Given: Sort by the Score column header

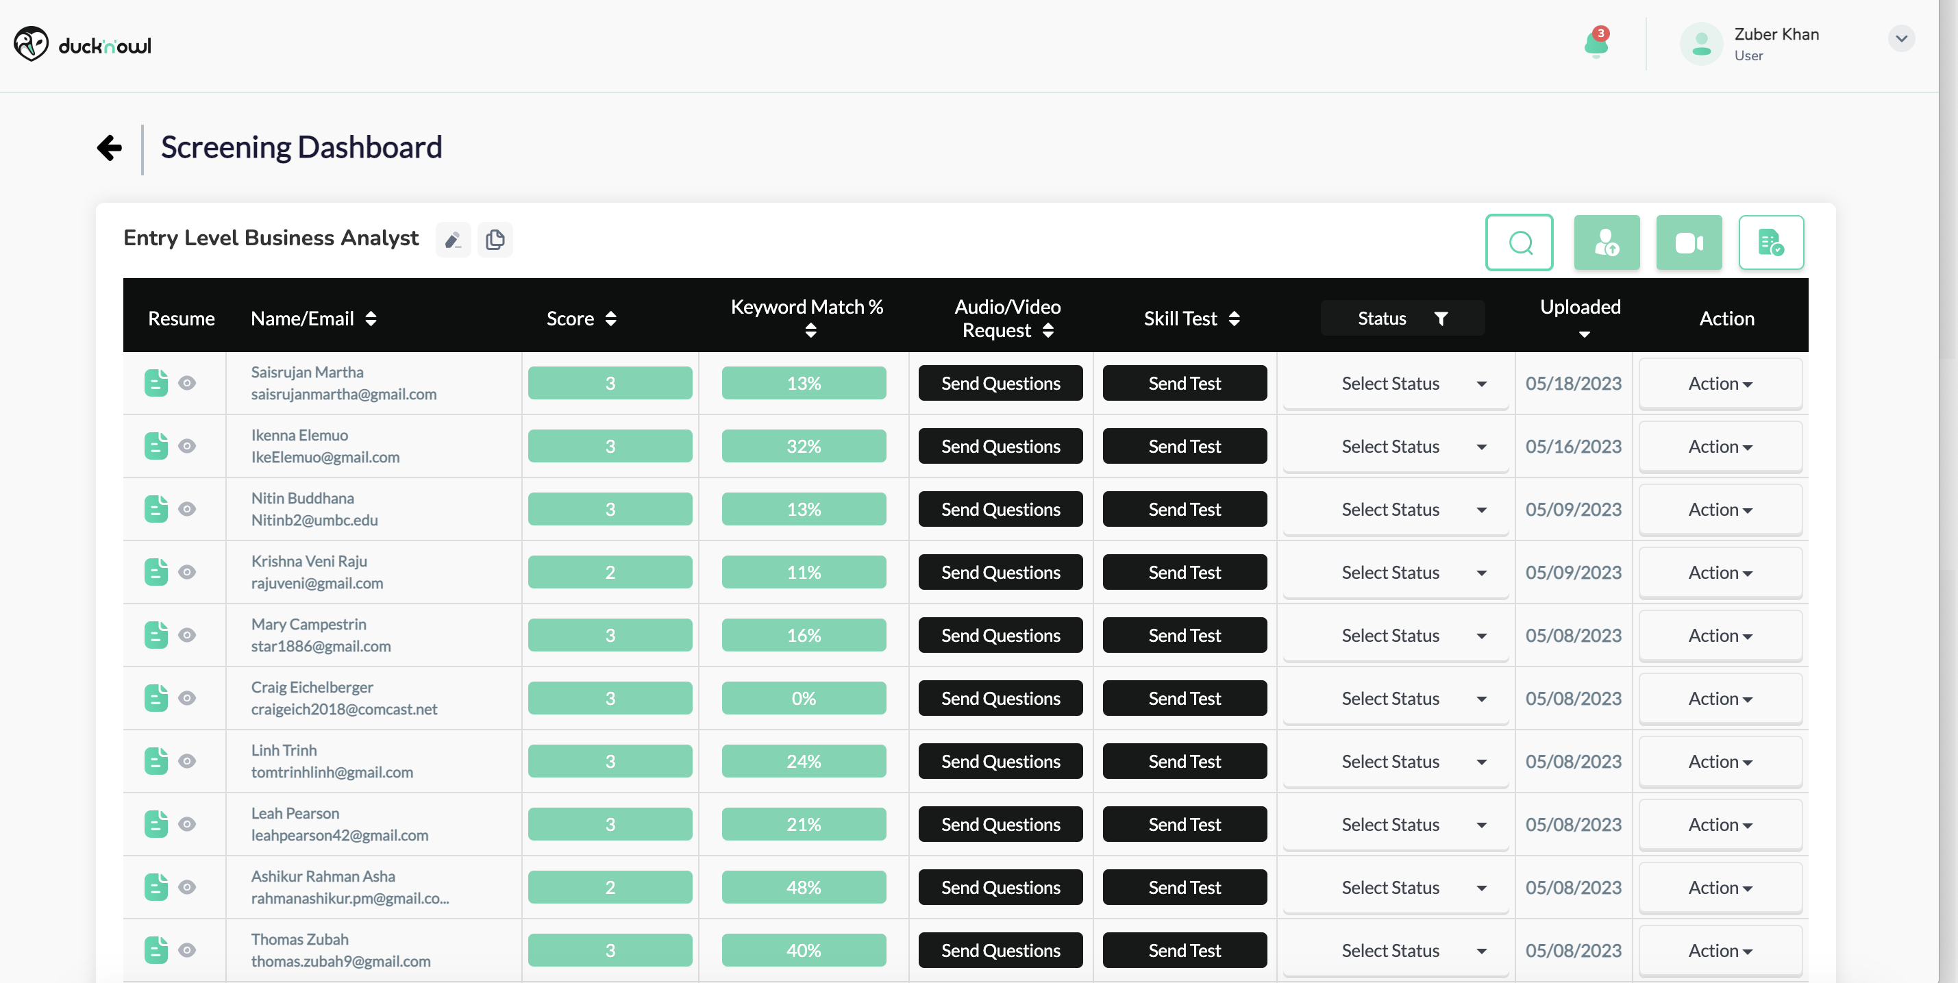Looking at the screenshot, I should click(582, 319).
